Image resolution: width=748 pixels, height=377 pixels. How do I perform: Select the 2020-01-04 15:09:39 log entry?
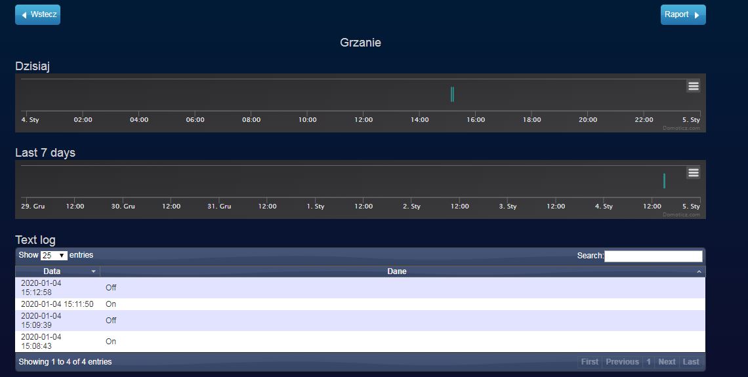pos(360,321)
